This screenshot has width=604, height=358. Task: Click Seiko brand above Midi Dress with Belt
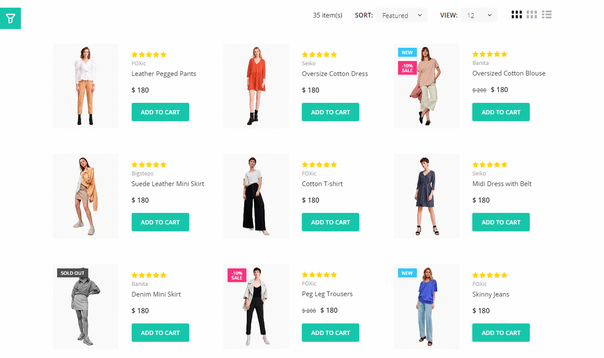click(x=479, y=174)
